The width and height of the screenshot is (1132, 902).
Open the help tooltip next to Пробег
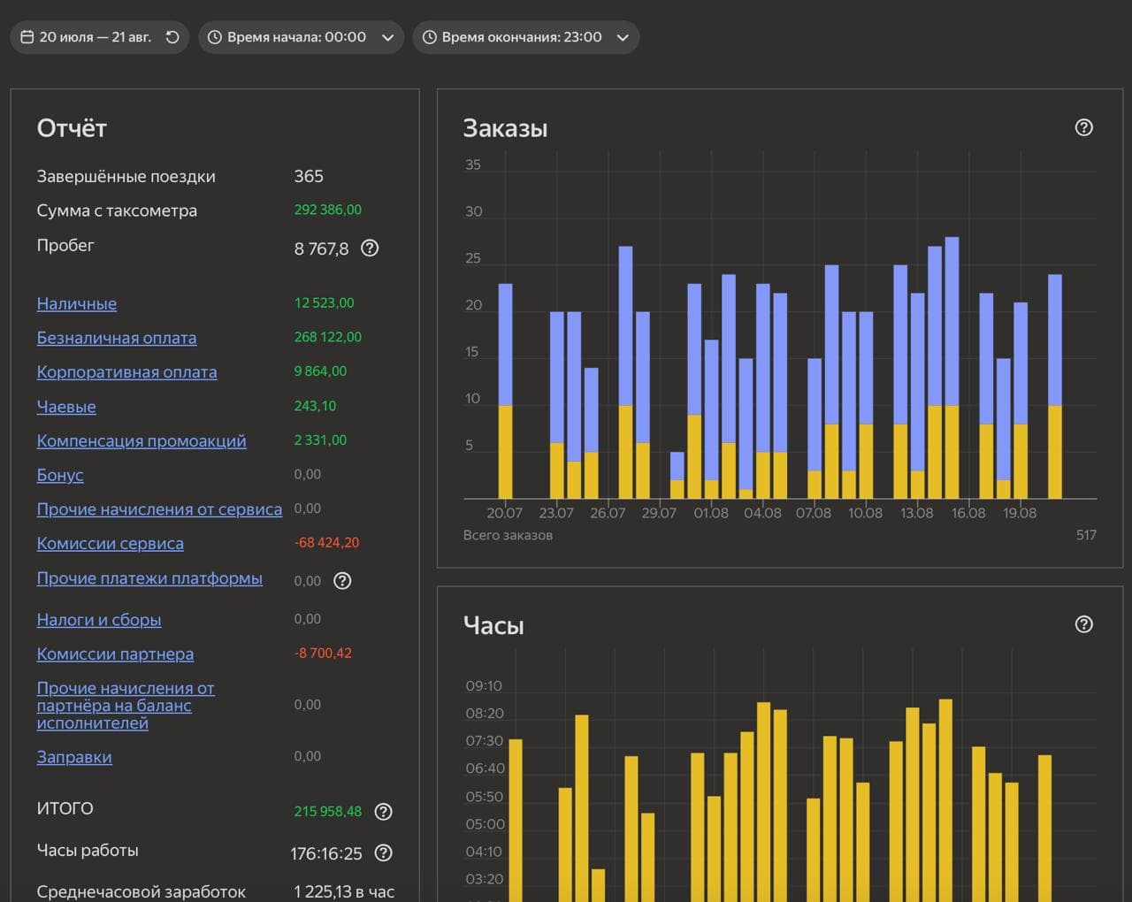370,248
